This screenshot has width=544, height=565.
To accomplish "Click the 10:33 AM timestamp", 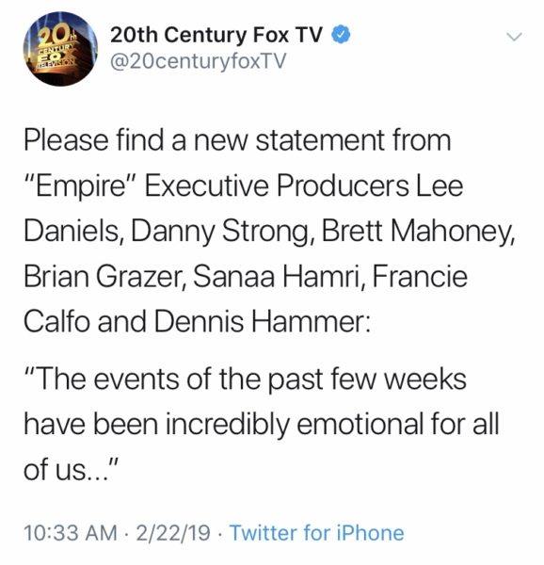I will click(x=71, y=533).
